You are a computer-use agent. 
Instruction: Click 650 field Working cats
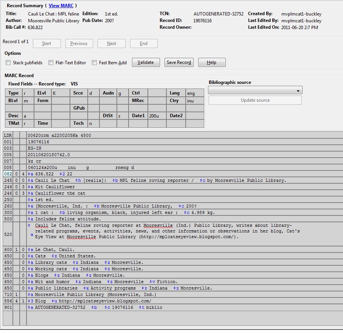[185, 269]
